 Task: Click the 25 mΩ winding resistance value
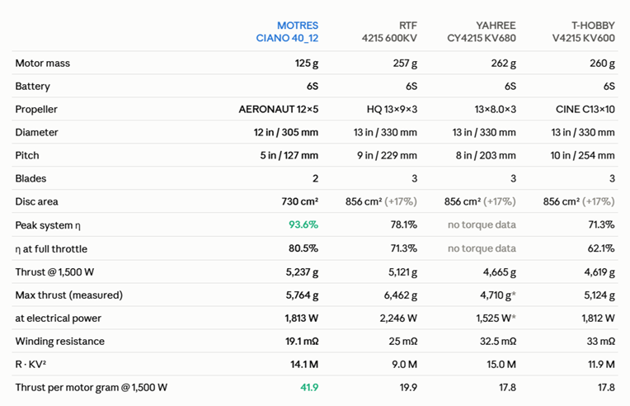[x=403, y=342]
